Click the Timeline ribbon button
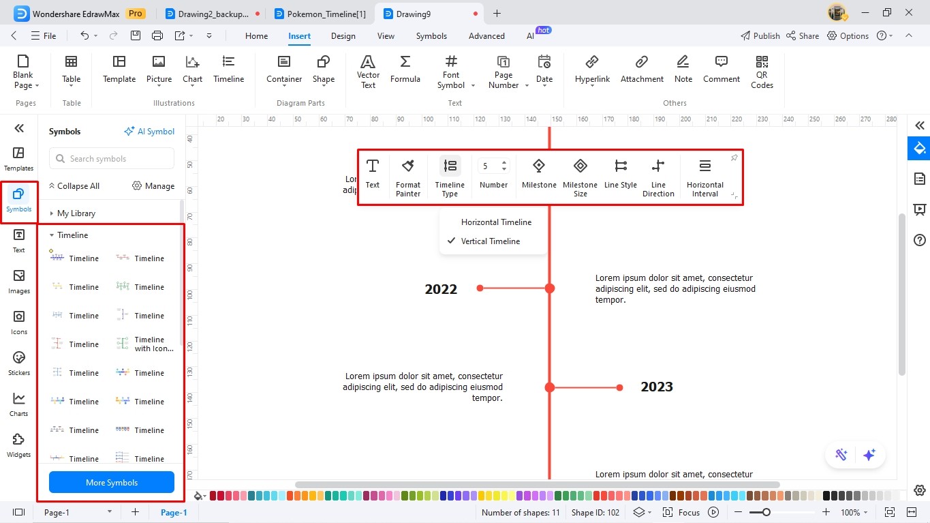 click(228, 70)
